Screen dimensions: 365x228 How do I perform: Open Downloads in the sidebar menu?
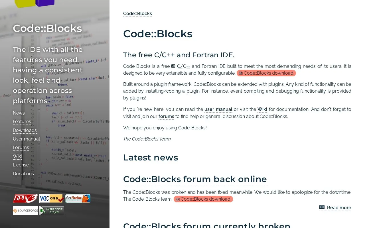pyautogui.click(x=25, y=130)
